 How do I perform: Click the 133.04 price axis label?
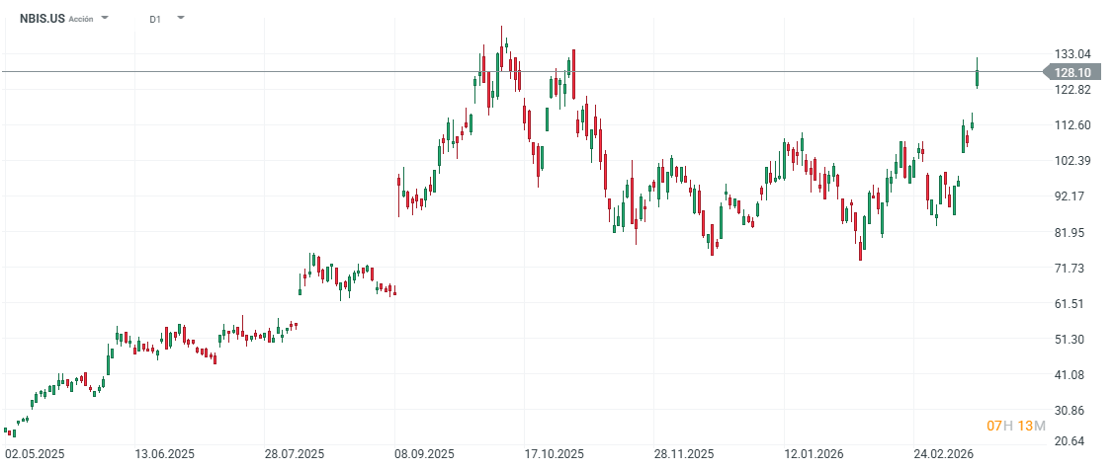click(x=1072, y=53)
